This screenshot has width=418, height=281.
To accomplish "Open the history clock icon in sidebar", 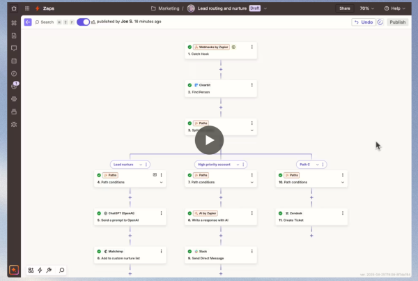I will (x=14, y=74).
